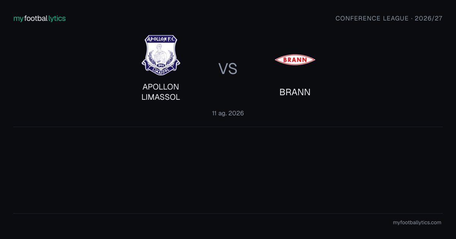This screenshot has height=239, width=456.
Task: Click the Apollon F.C. club crest
Action: pos(161,55)
